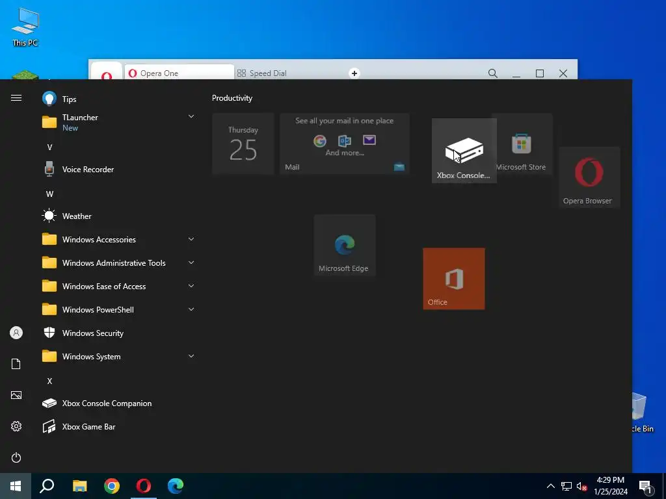Viewport: 666px width, 499px height.
Task: Launch Google Chrome from the taskbar
Action: coord(112,486)
